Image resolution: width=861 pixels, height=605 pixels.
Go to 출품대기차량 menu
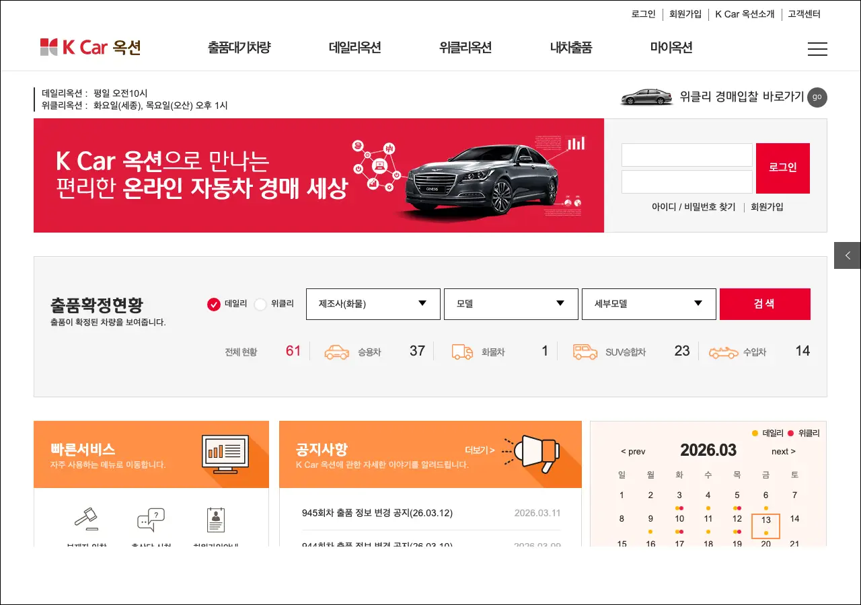click(x=239, y=48)
